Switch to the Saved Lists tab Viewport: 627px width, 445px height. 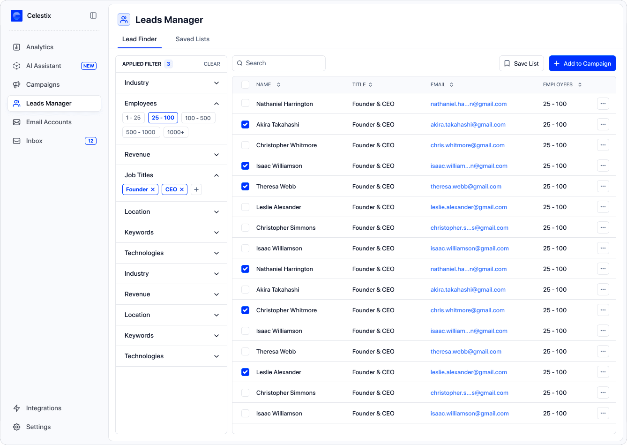coord(193,39)
